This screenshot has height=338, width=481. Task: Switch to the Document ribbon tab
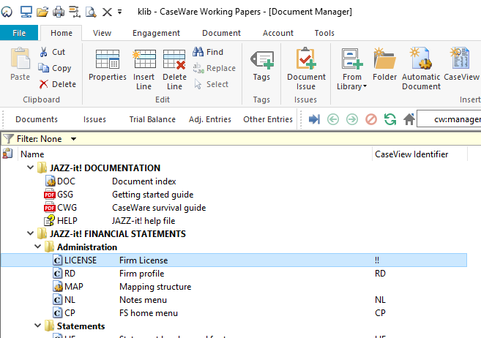coord(222,33)
